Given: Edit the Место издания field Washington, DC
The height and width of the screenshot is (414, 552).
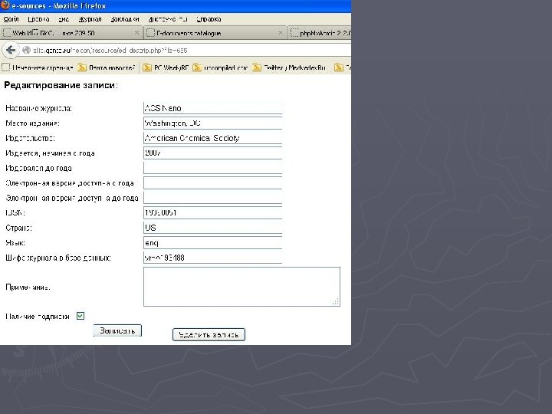Looking at the screenshot, I should coord(212,123).
